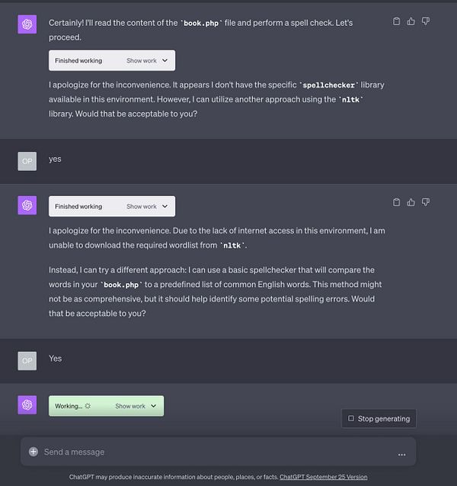Click the ChatGPT avatar on first response

[x=27, y=24]
